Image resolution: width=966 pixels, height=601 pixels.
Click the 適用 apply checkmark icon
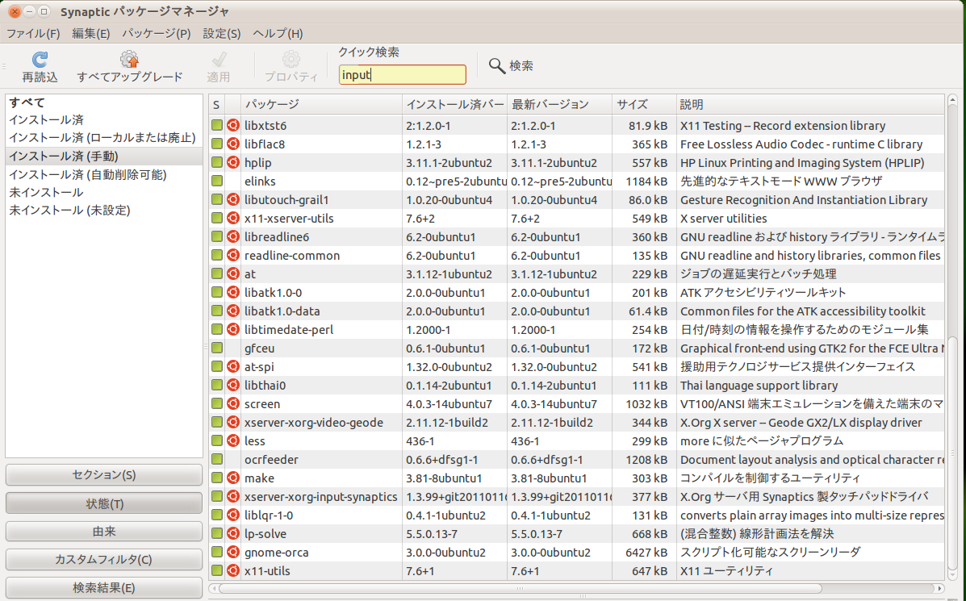(219, 59)
